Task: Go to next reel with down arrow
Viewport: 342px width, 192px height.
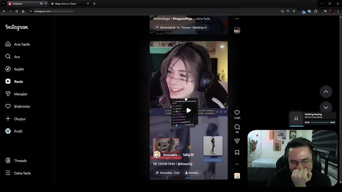Action: pos(326,107)
